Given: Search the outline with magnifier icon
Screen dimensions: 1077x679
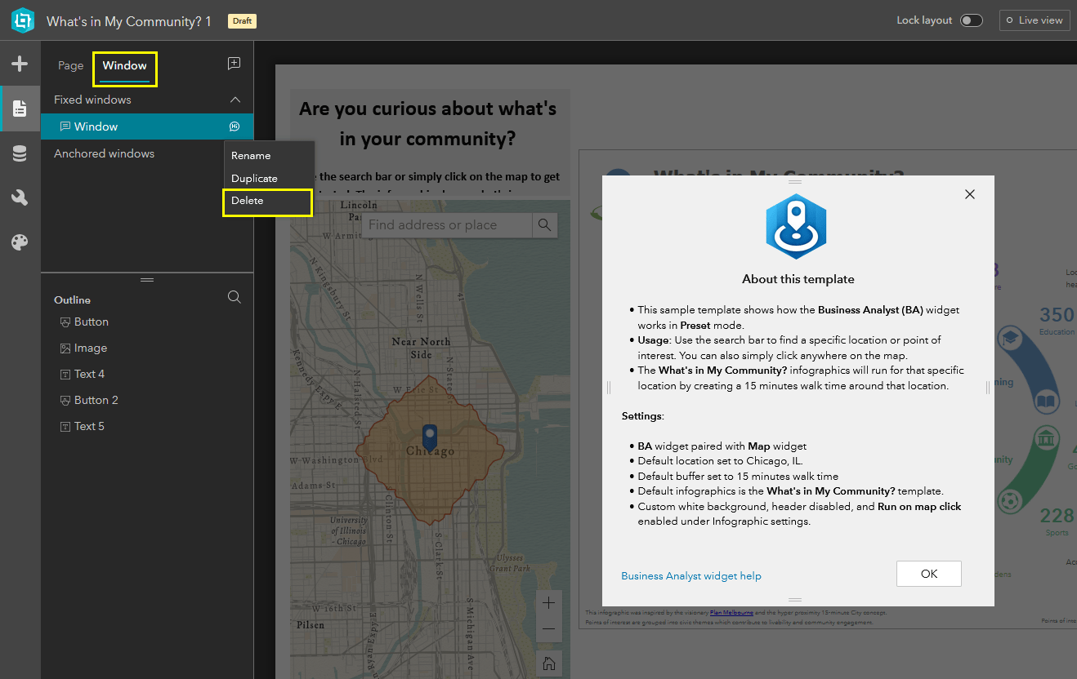Looking at the screenshot, I should tap(234, 297).
